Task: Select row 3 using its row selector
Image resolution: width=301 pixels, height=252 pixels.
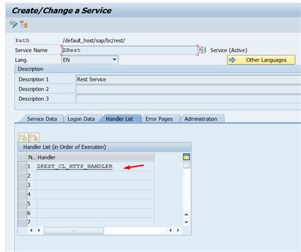Action: 22,185
